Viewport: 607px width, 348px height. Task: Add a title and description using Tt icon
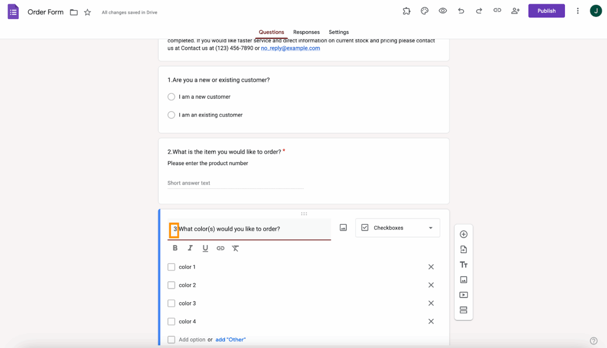tap(463, 264)
